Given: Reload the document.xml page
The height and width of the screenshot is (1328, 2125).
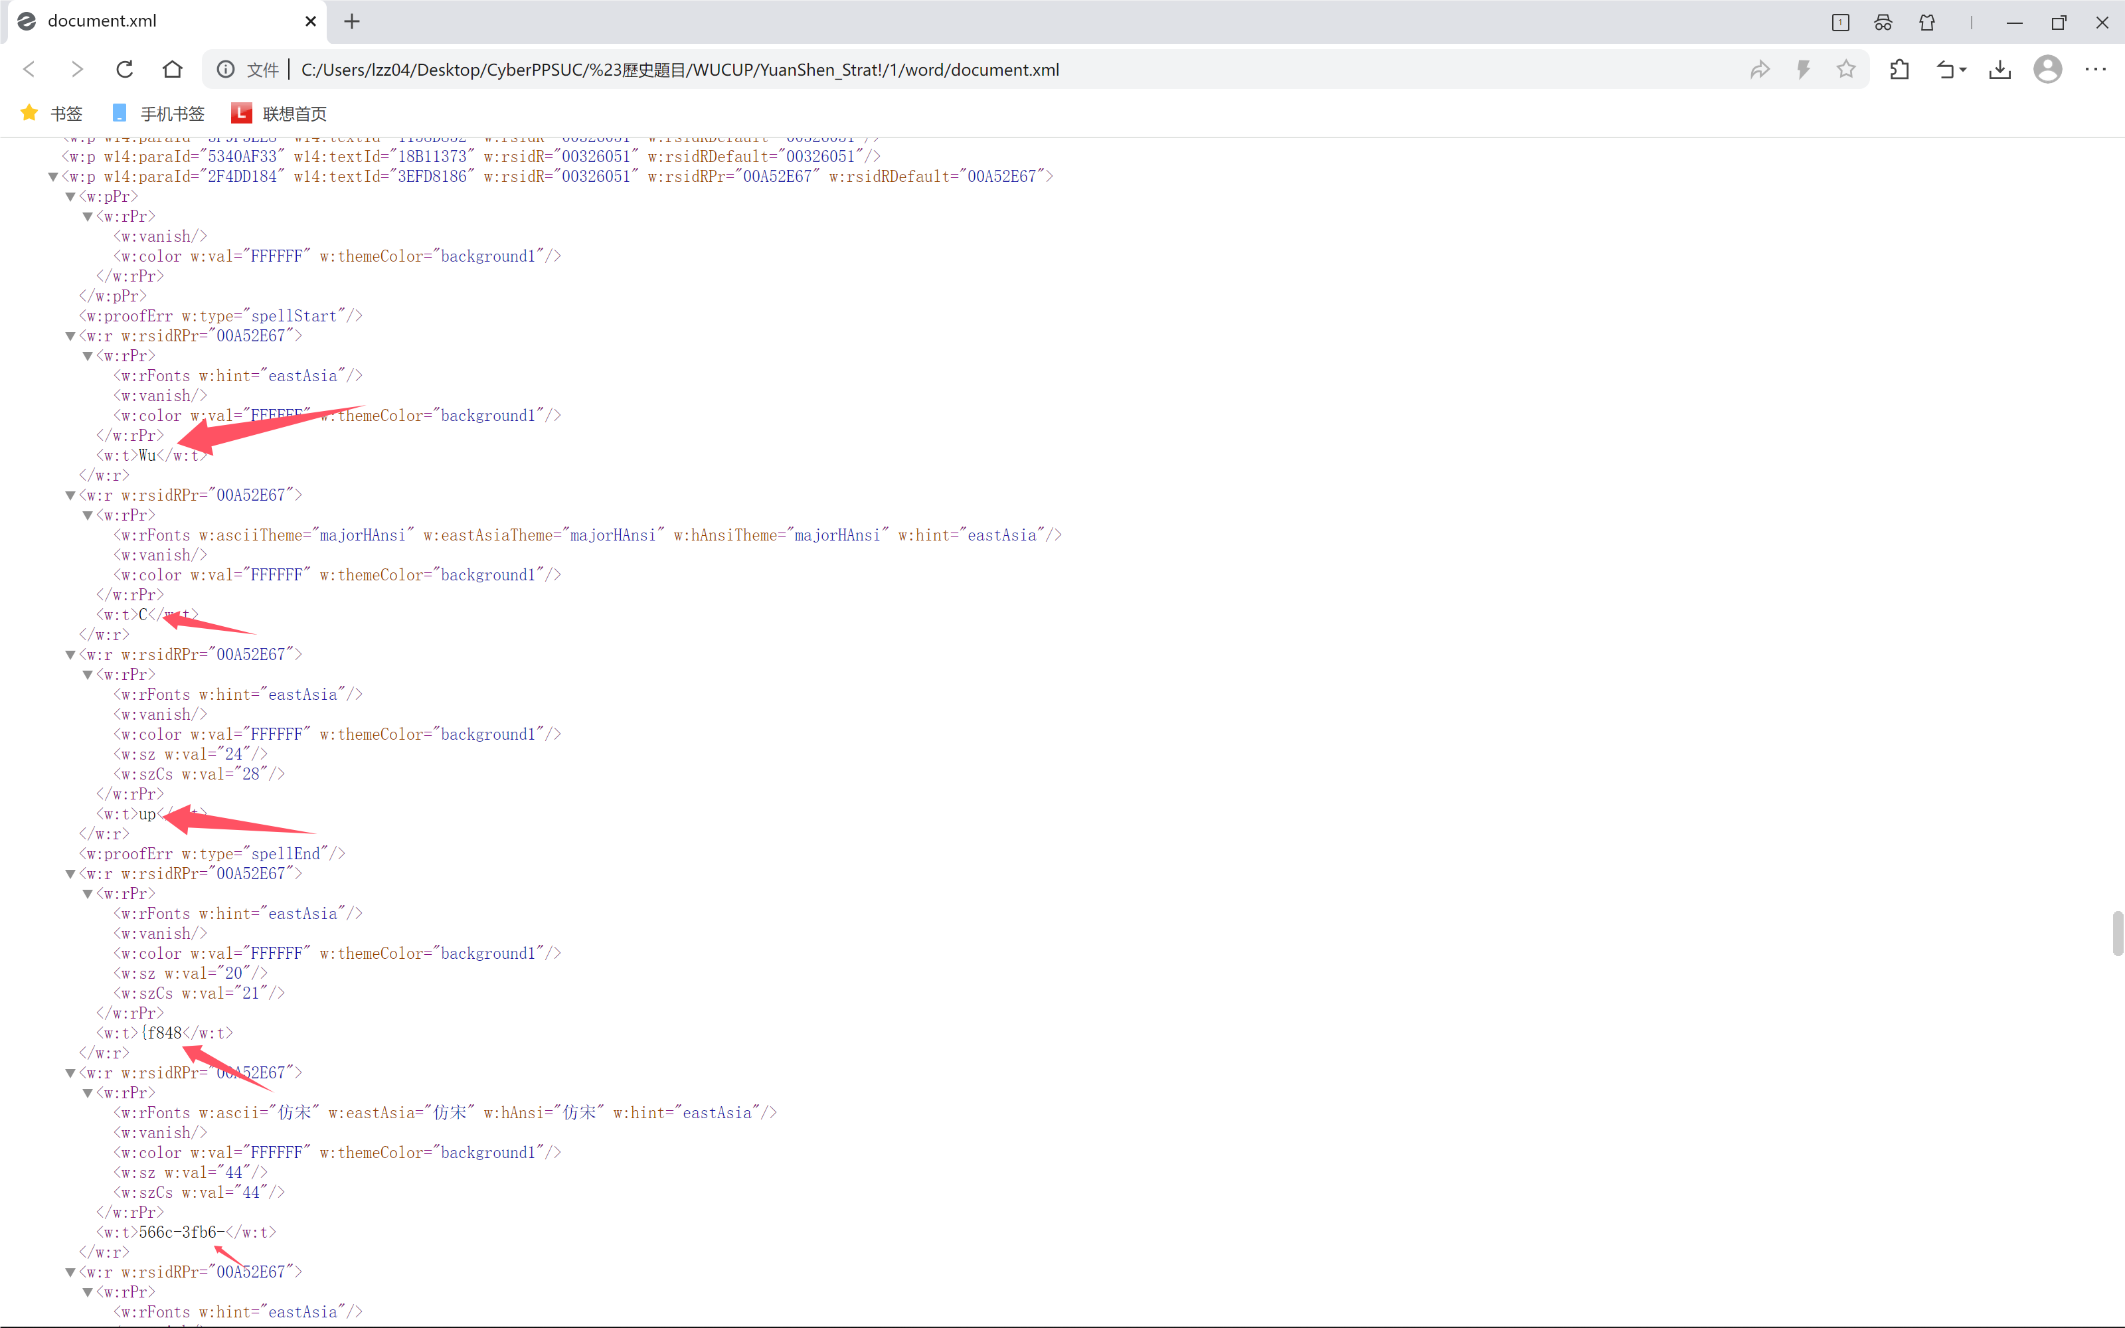Looking at the screenshot, I should (125, 69).
